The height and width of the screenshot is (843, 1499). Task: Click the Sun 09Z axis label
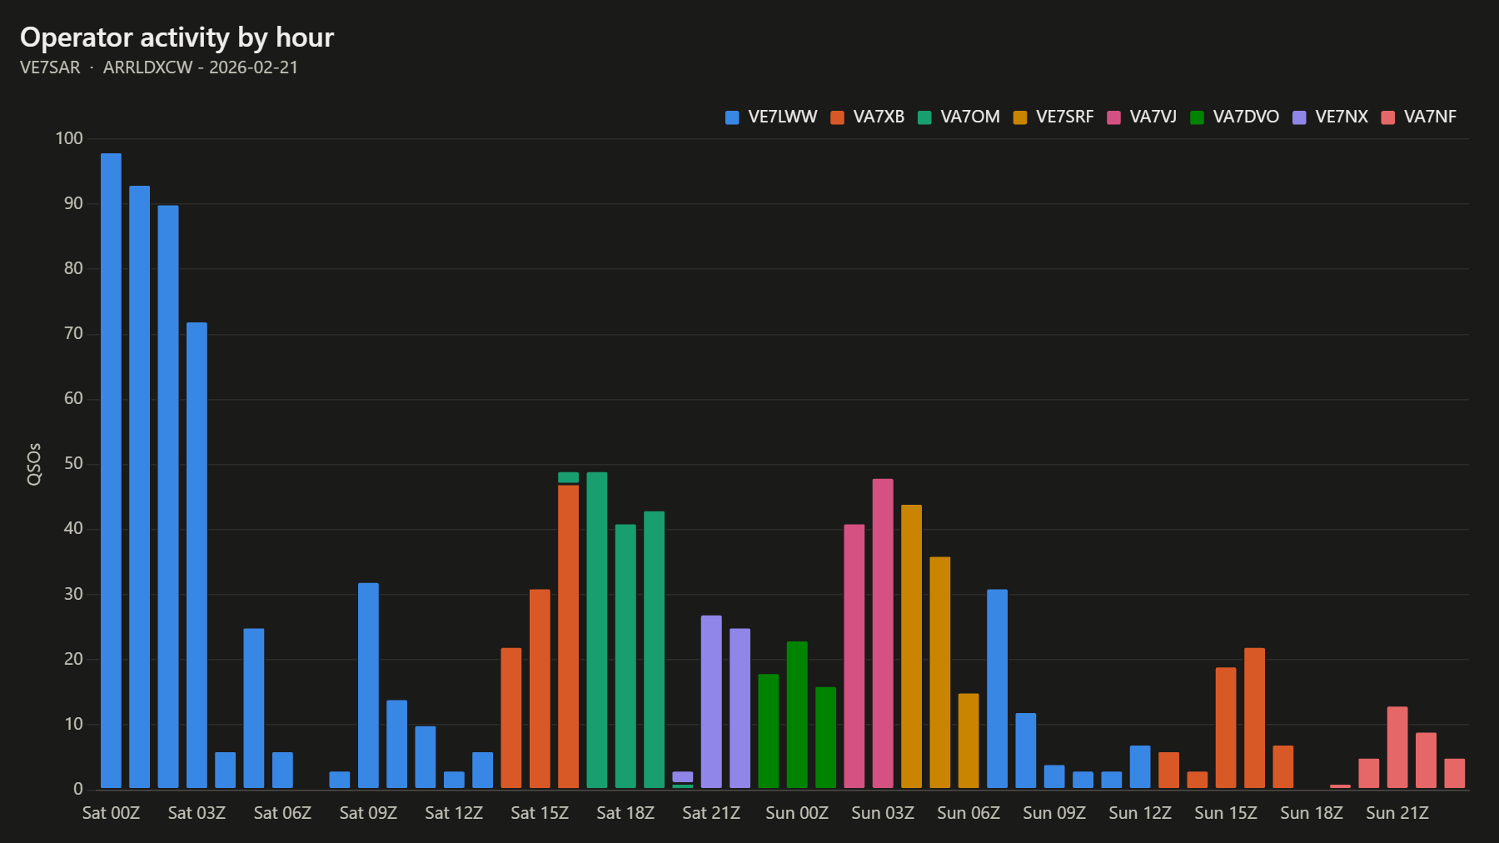click(1054, 813)
